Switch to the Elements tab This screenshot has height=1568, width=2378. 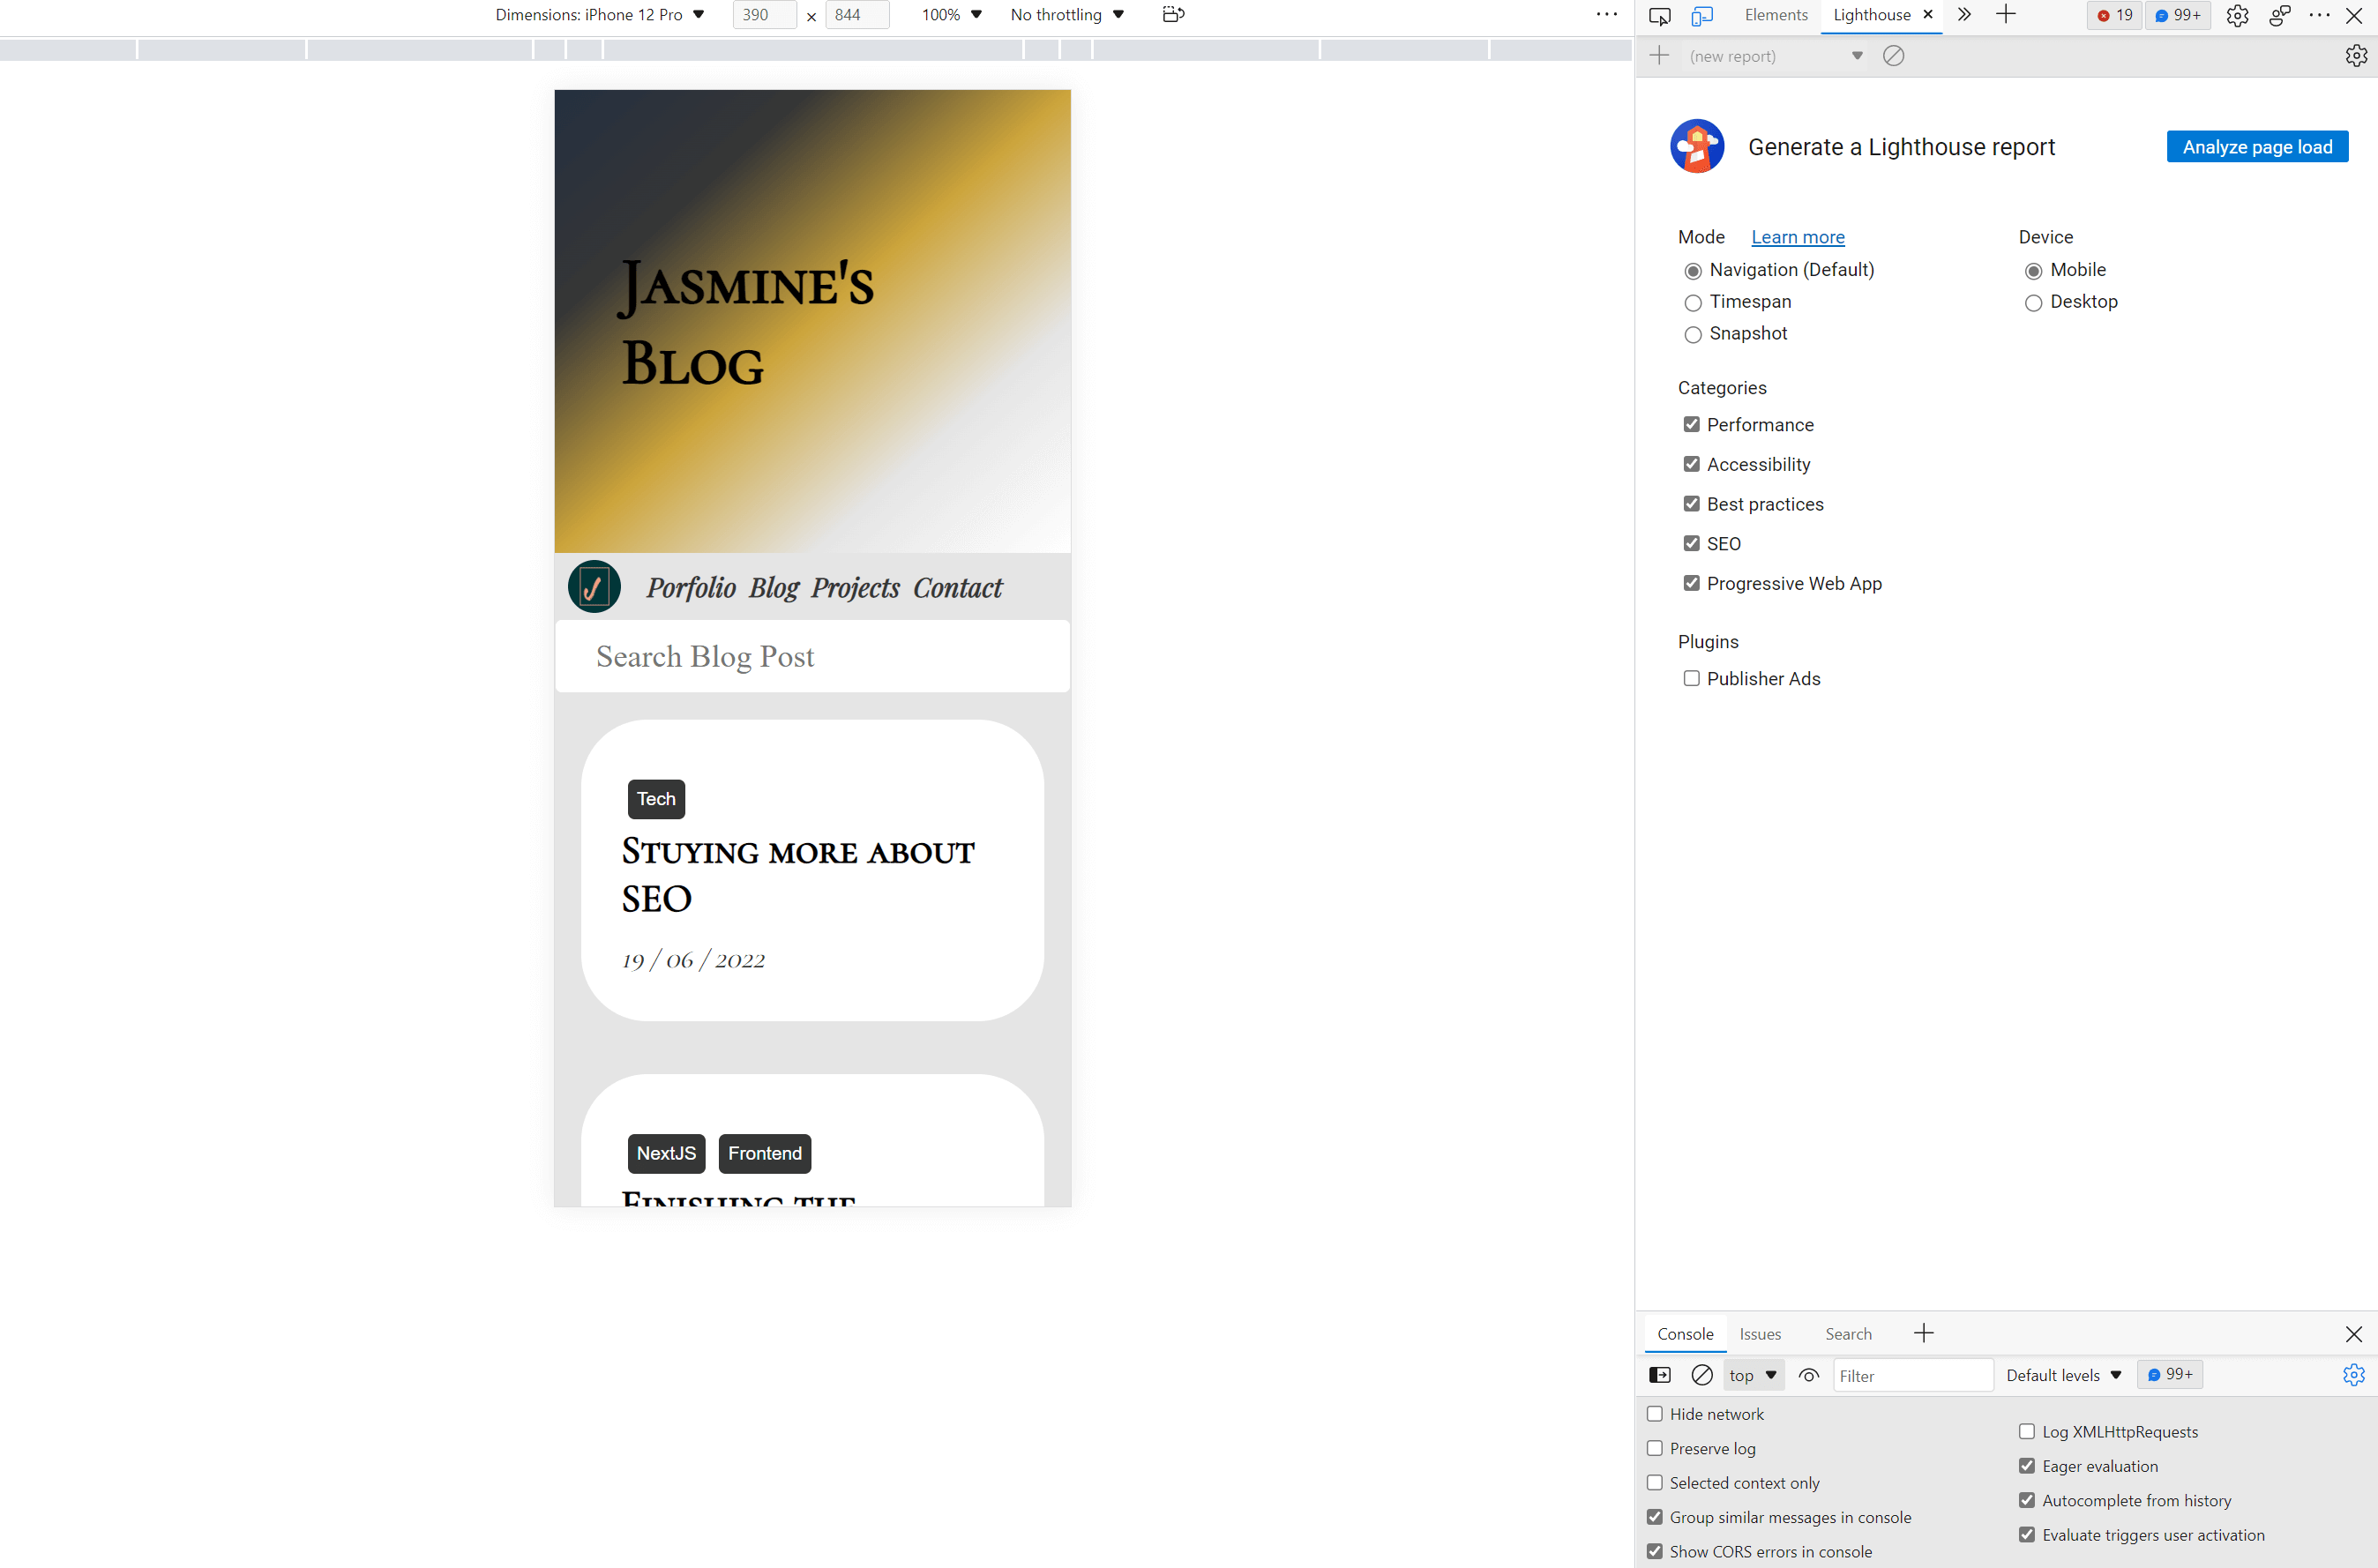point(1776,15)
